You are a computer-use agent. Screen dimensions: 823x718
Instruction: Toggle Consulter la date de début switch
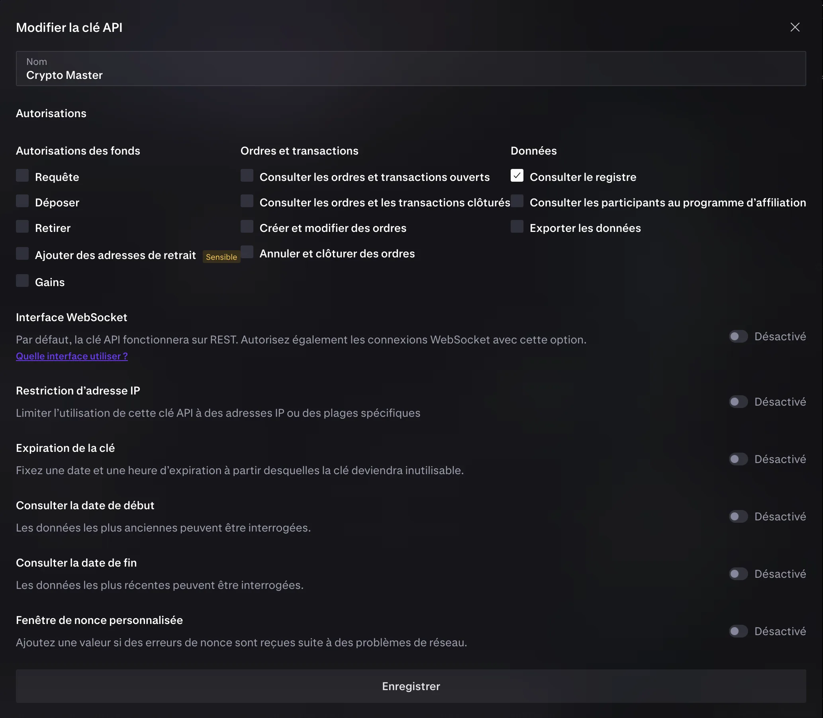[x=738, y=516]
